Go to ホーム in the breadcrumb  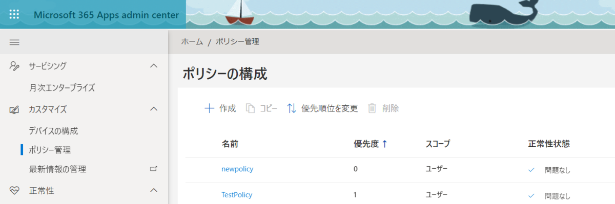click(192, 41)
